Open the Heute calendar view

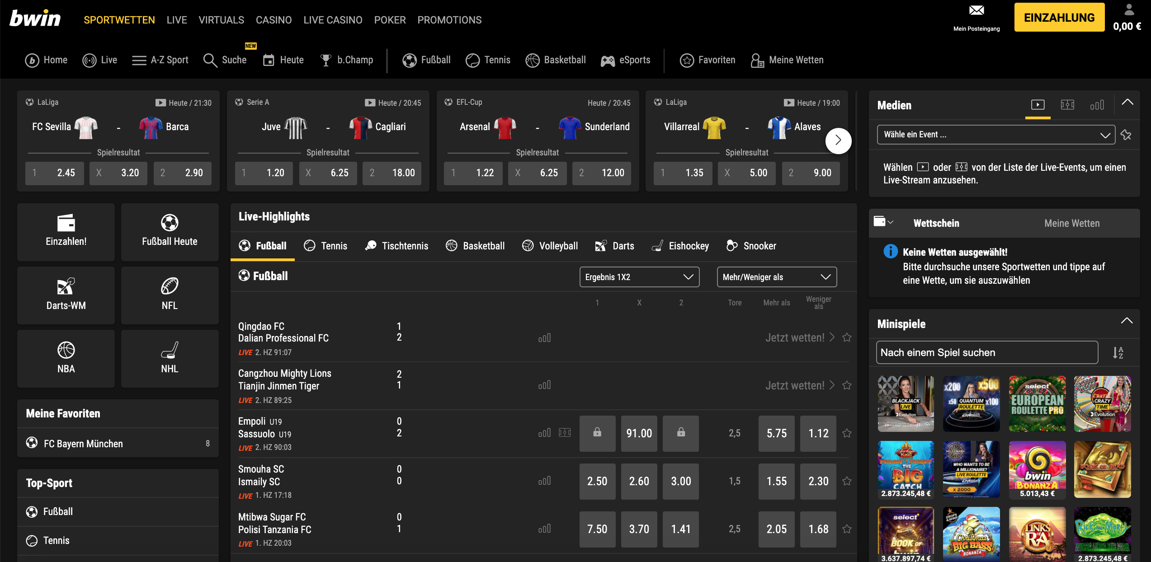click(283, 60)
